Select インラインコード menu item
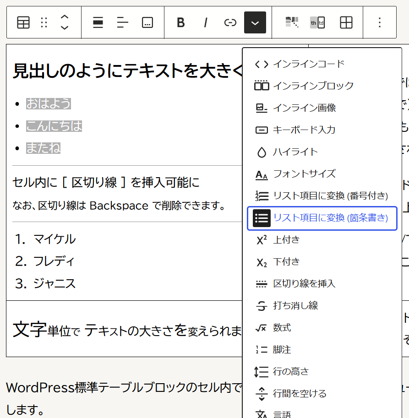The image size is (409, 418). (322, 64)
